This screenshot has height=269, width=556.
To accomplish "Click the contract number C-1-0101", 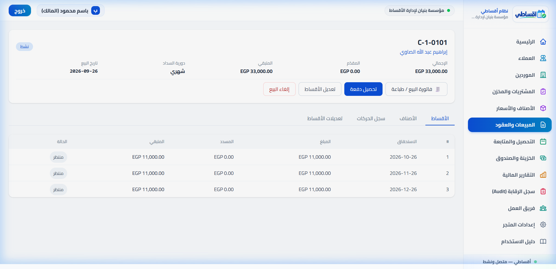I will pyautogui.click(x=432, y=43).
